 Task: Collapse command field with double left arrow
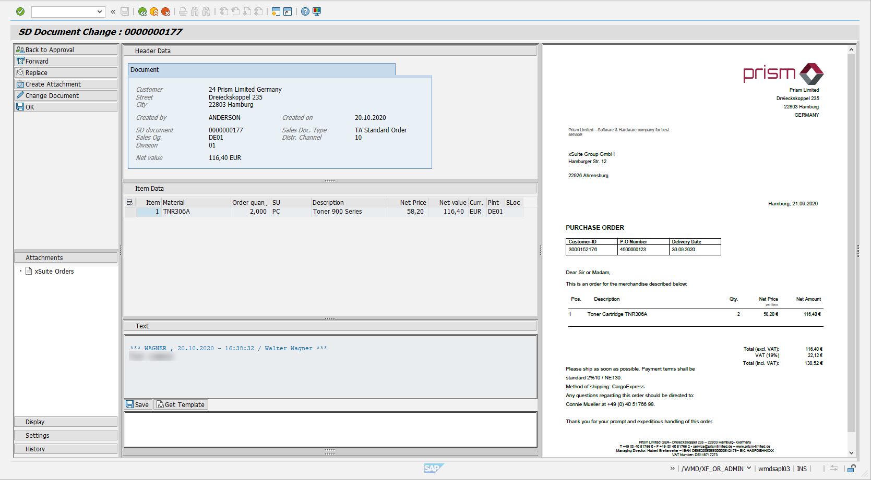[x=113, y=11]
